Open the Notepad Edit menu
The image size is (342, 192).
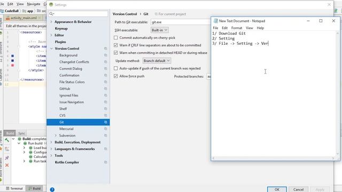[x=224, y=28]
